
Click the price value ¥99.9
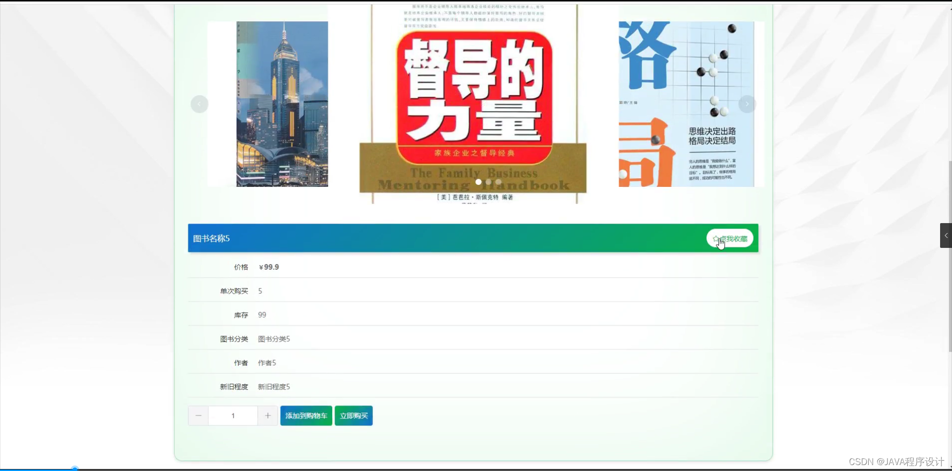coord(269,267)
